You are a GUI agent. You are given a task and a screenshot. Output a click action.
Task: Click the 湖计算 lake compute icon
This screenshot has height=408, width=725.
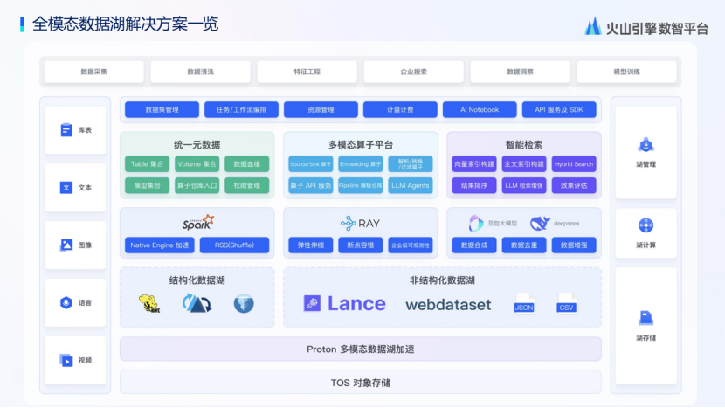pos(646,225)
